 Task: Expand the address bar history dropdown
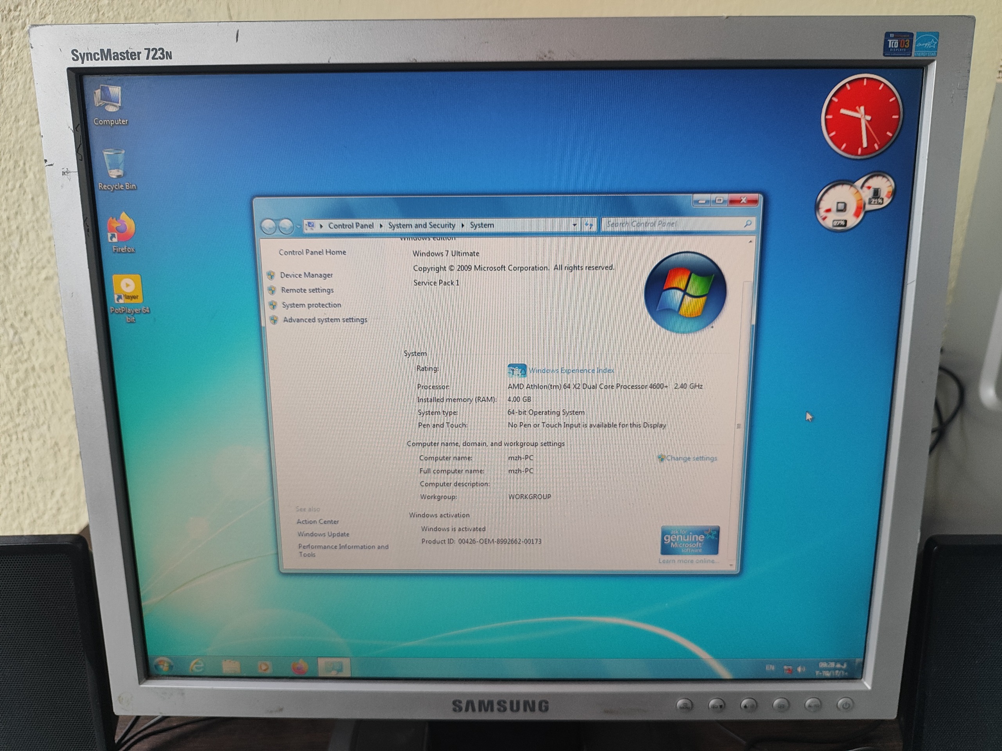click(574, 225)
